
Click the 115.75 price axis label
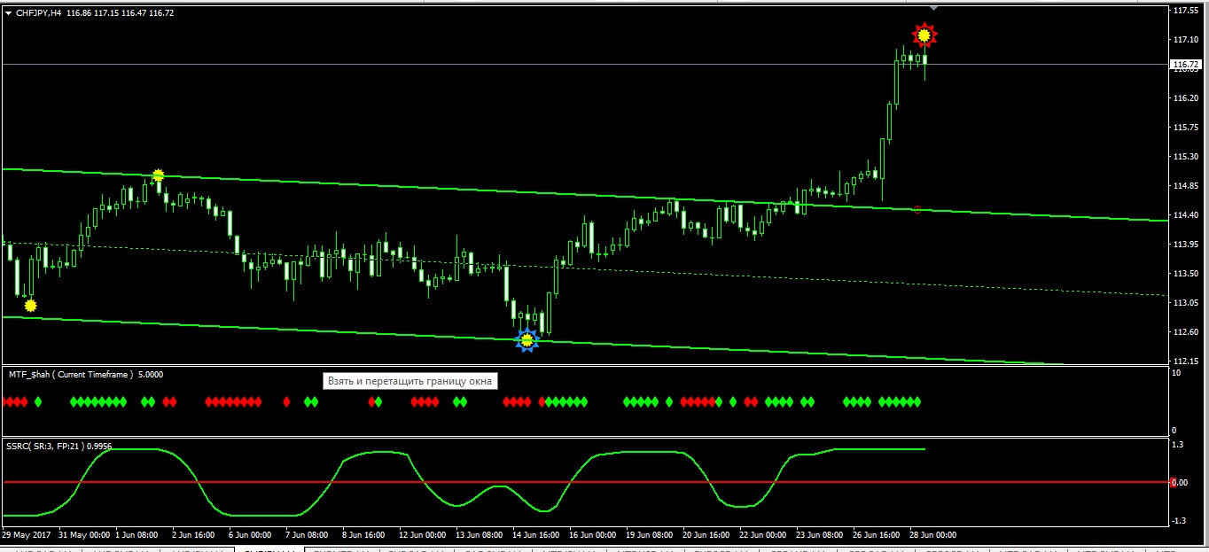click(x=1186, y=128)
